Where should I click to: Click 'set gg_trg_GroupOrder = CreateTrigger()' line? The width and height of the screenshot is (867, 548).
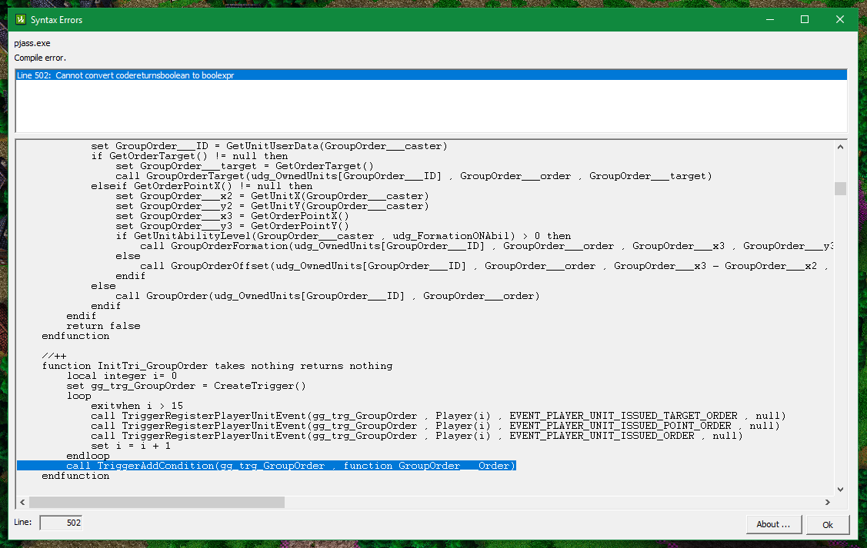[186, 386]
